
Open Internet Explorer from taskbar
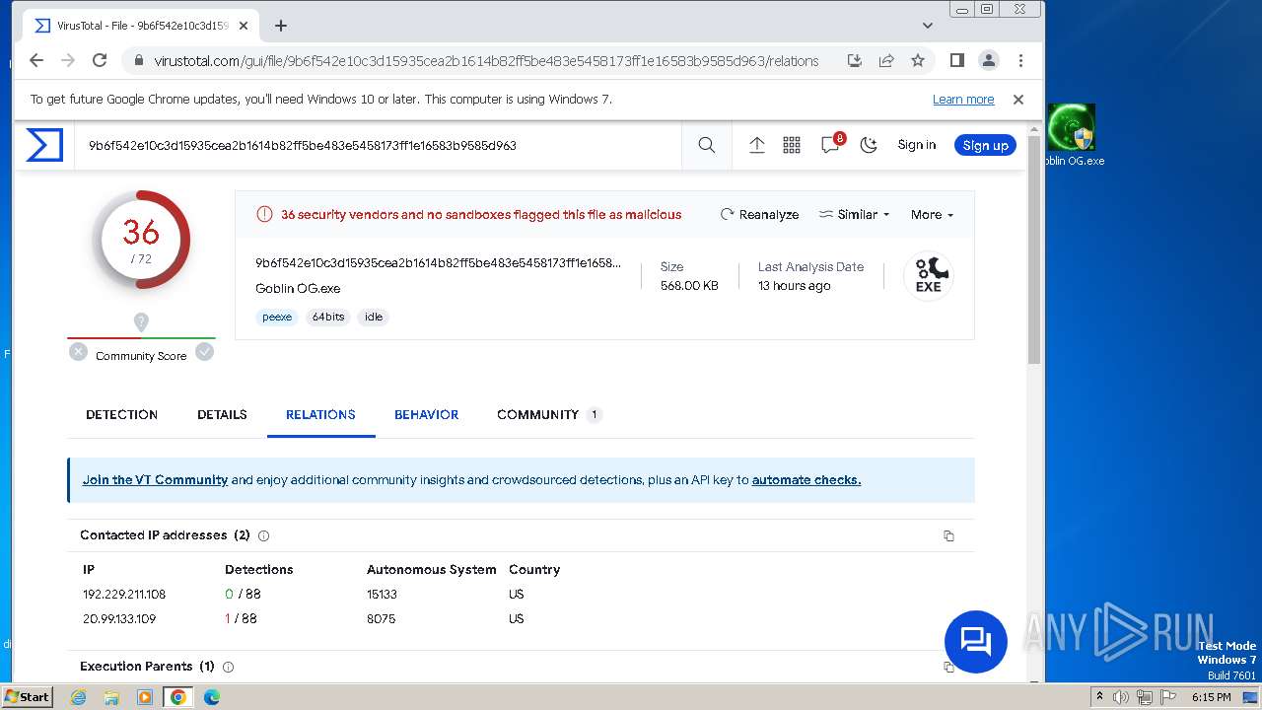coord(79,697)
